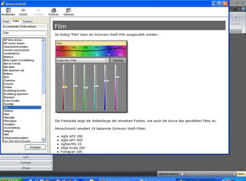Expand the Effekte panel
Image resolution: width=246 pixels, height=181 pixels.
(26, 168)
